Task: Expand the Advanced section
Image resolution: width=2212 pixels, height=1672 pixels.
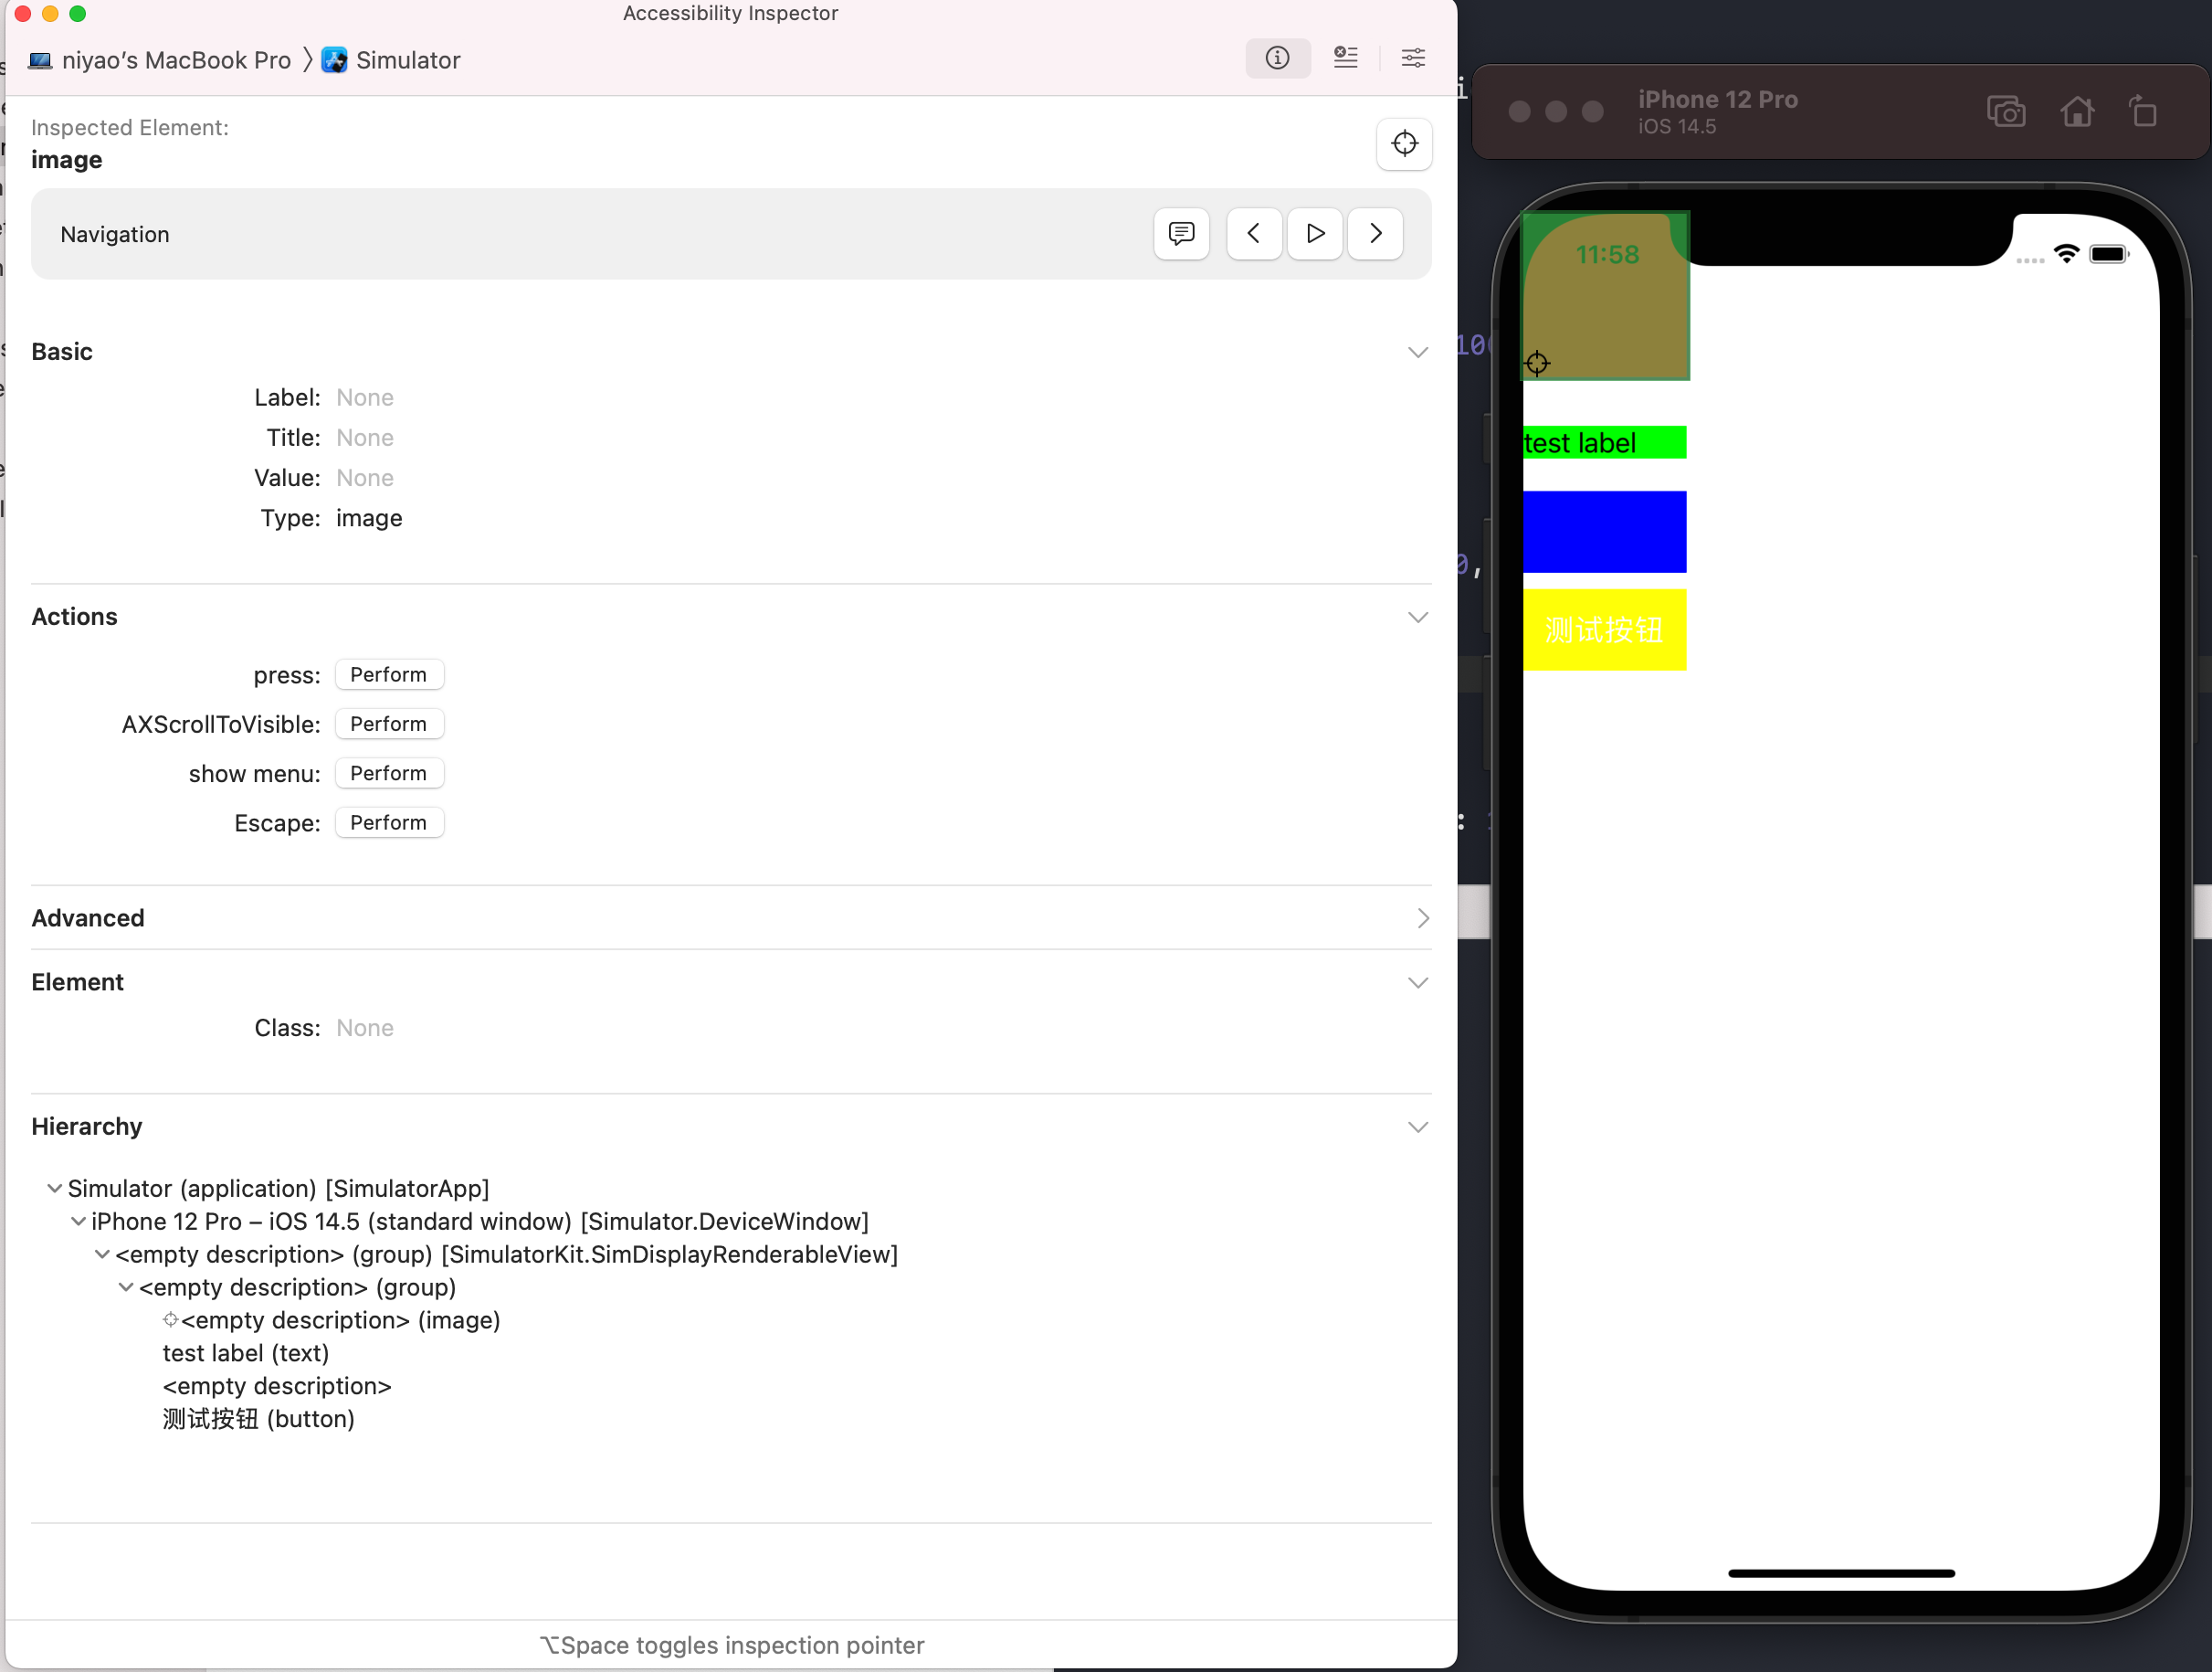Action: [1422, 918]
